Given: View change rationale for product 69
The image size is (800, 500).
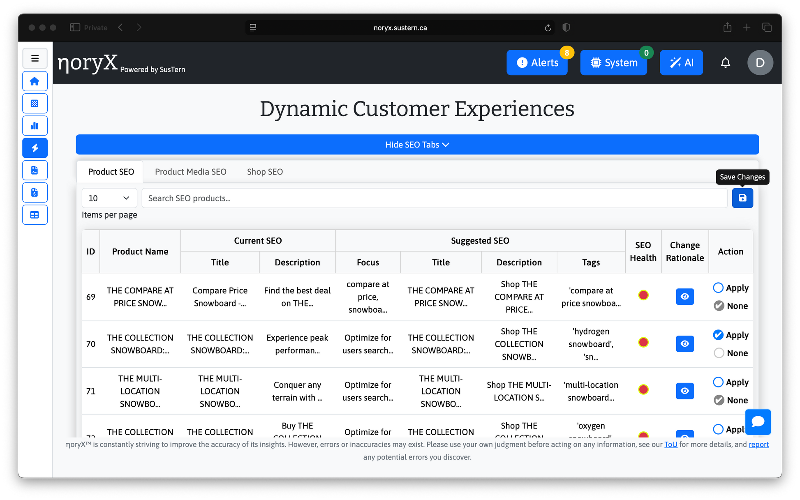Looking at the screenshot, I should point(685,297).
